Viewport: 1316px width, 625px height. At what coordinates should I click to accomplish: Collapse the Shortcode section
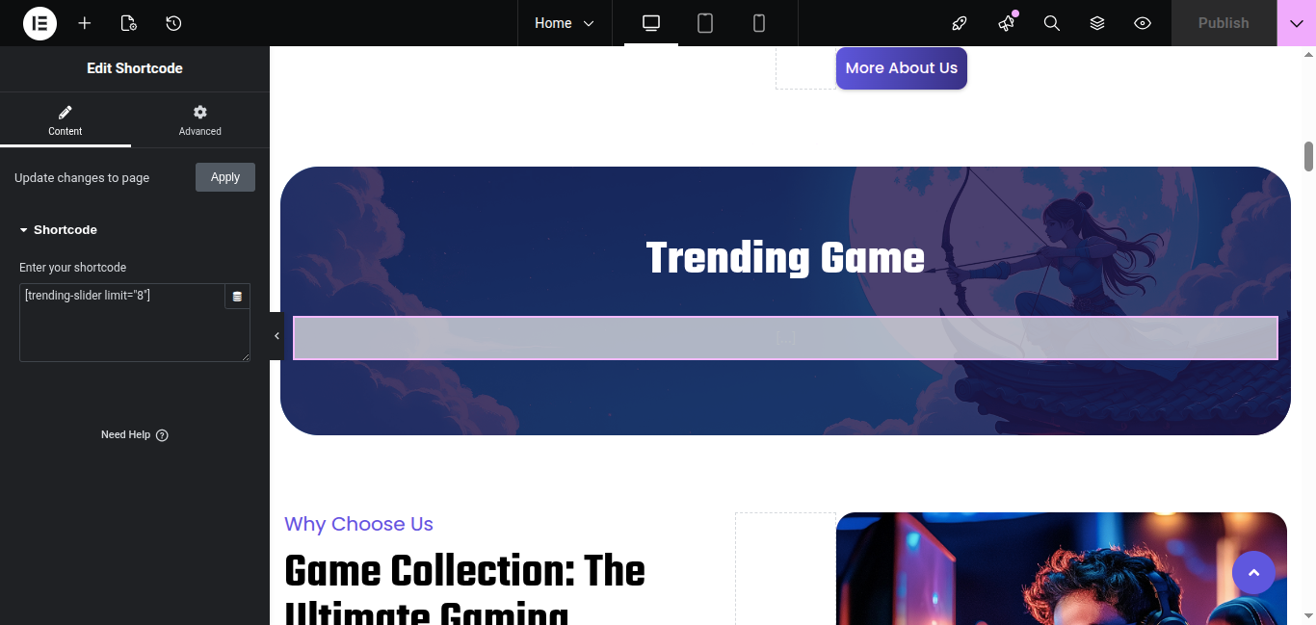click(65, 230)
